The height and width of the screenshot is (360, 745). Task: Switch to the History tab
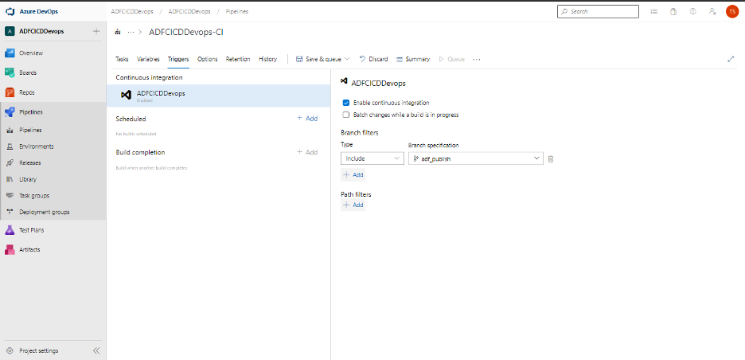pyautogui.click(x=268, y=60)
